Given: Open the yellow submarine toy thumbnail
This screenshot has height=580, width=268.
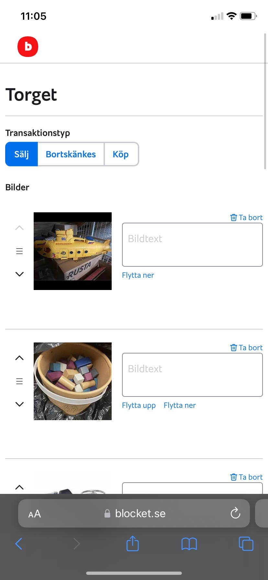Looking at the screenshot, I should 73,251.
